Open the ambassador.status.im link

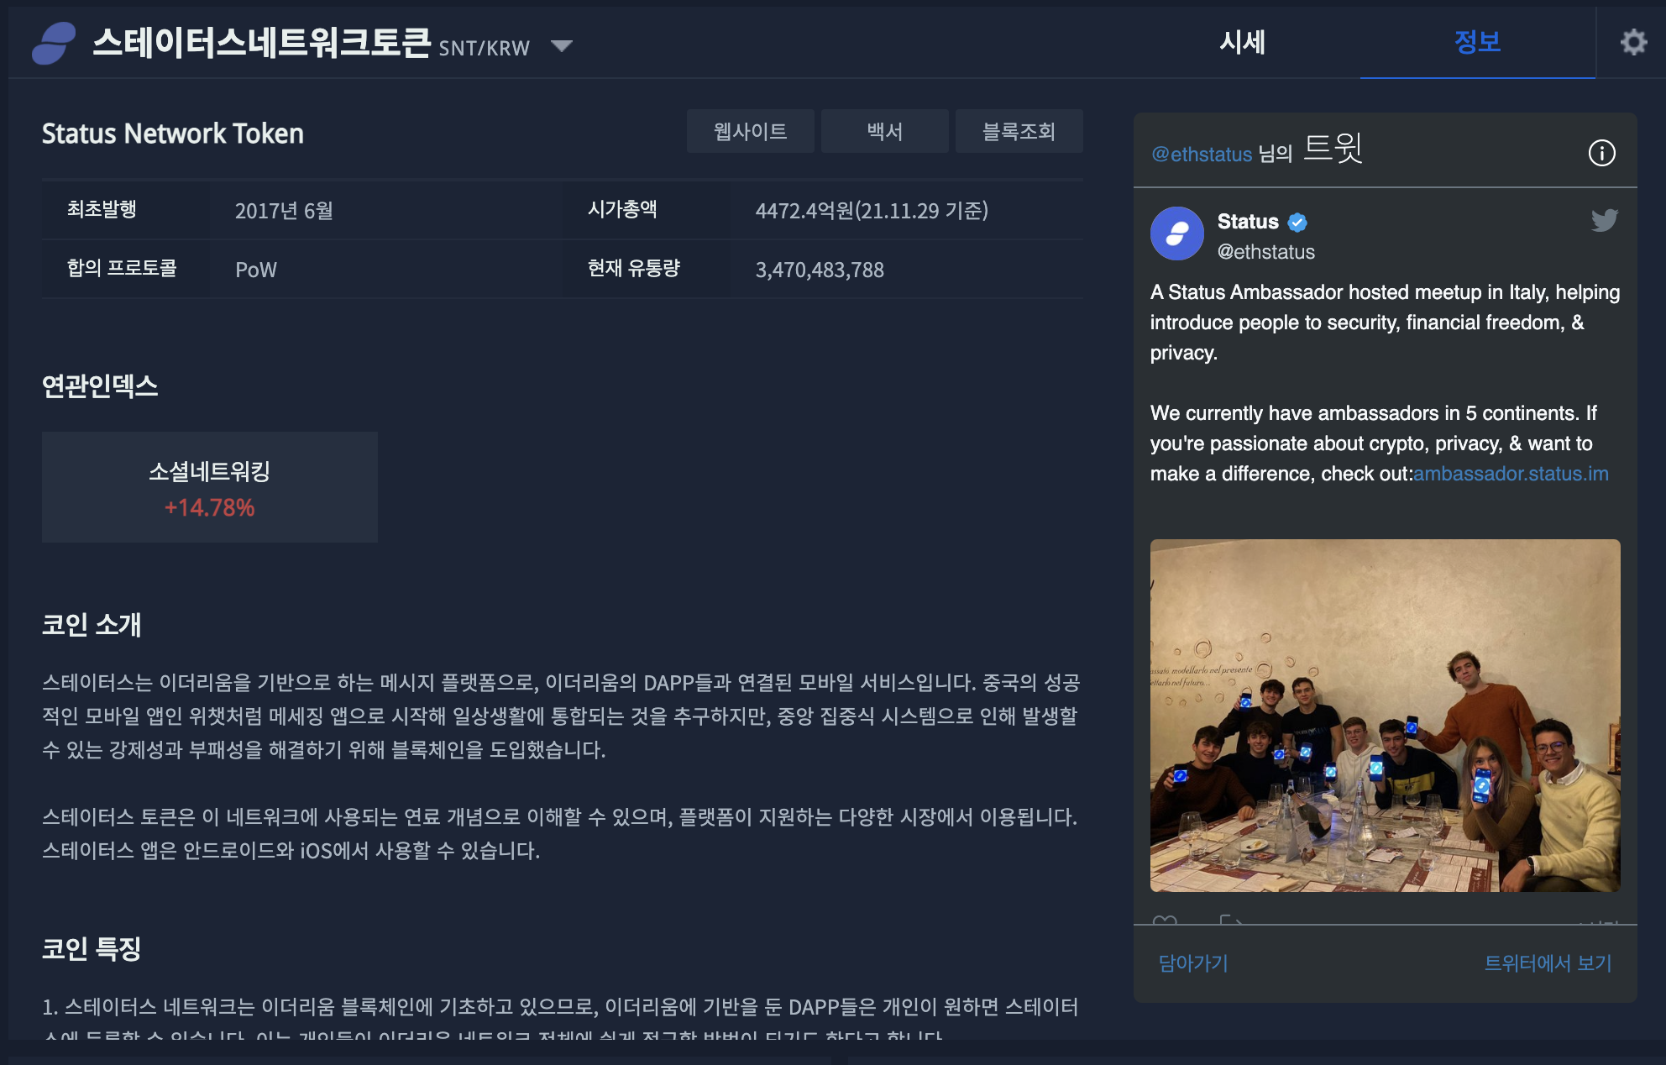(x=1511, y=474)
